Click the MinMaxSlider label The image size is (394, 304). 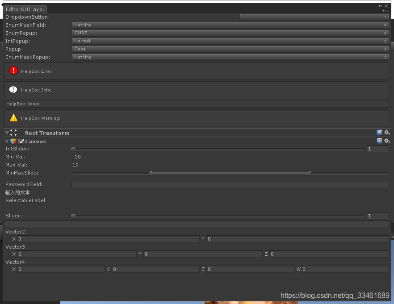[x=22, y=173]
